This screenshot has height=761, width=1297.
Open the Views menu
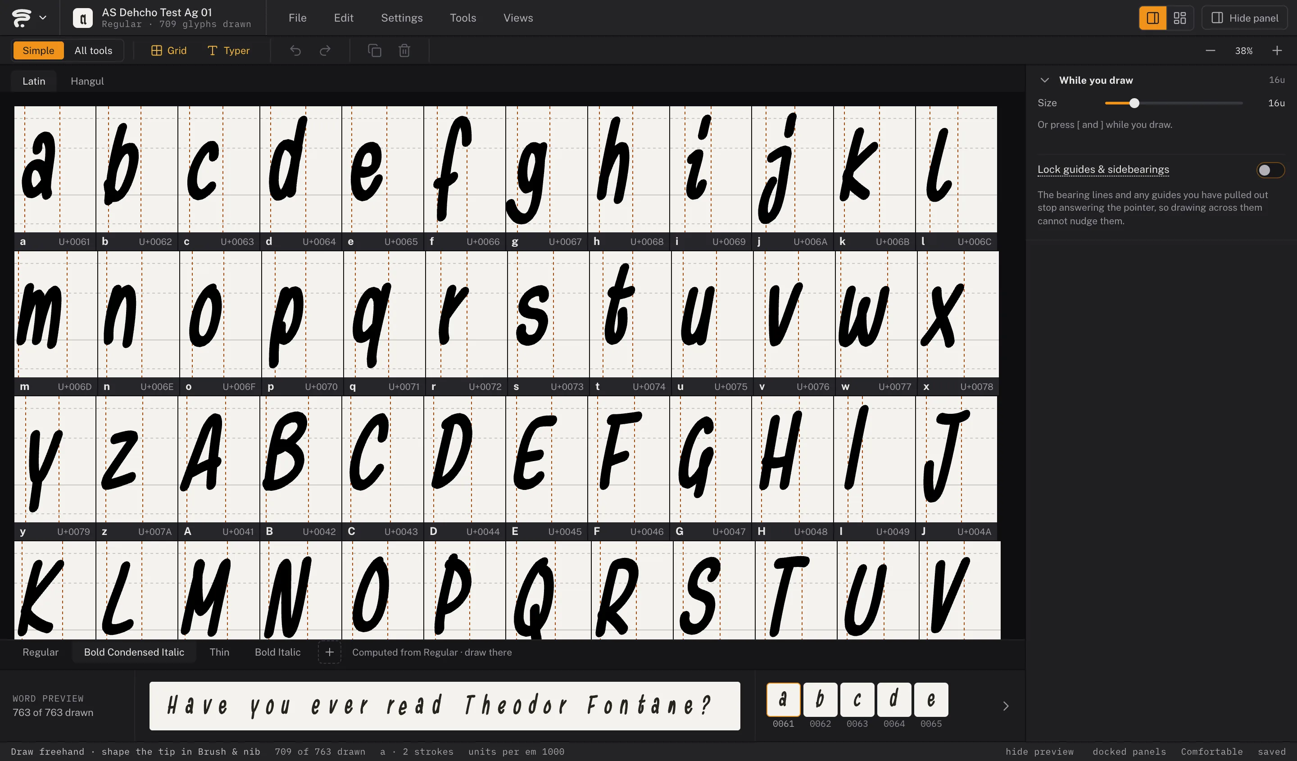(518, 18)
